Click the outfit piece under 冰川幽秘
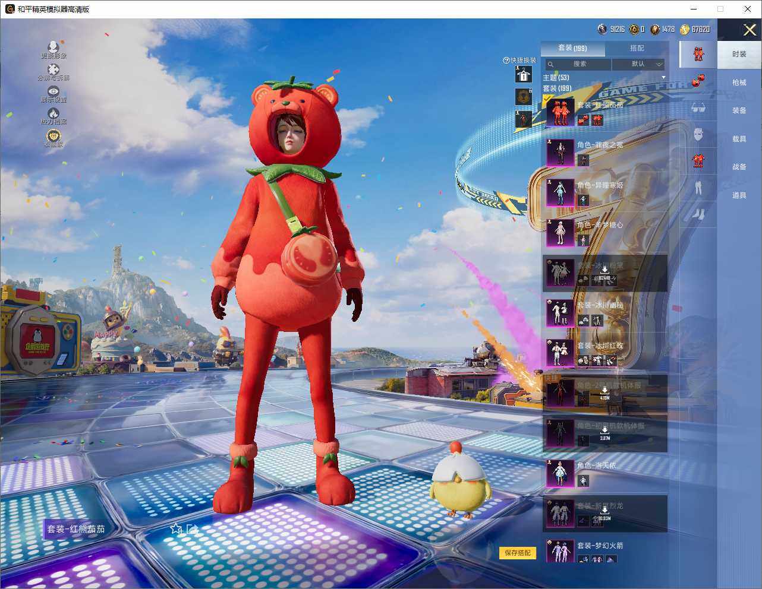The width and height of the screenshot is (762, 589). point(597,321)
